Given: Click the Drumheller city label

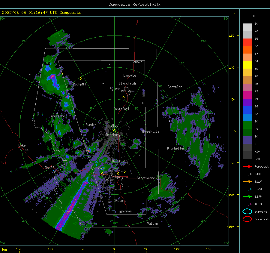Looking at the screenshot, I should tap(176, 148).
